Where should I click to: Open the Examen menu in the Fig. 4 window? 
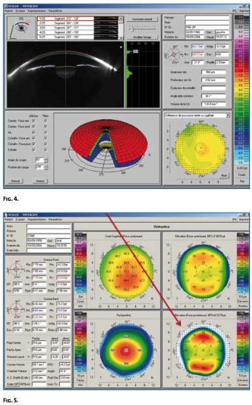coord(20,11)
